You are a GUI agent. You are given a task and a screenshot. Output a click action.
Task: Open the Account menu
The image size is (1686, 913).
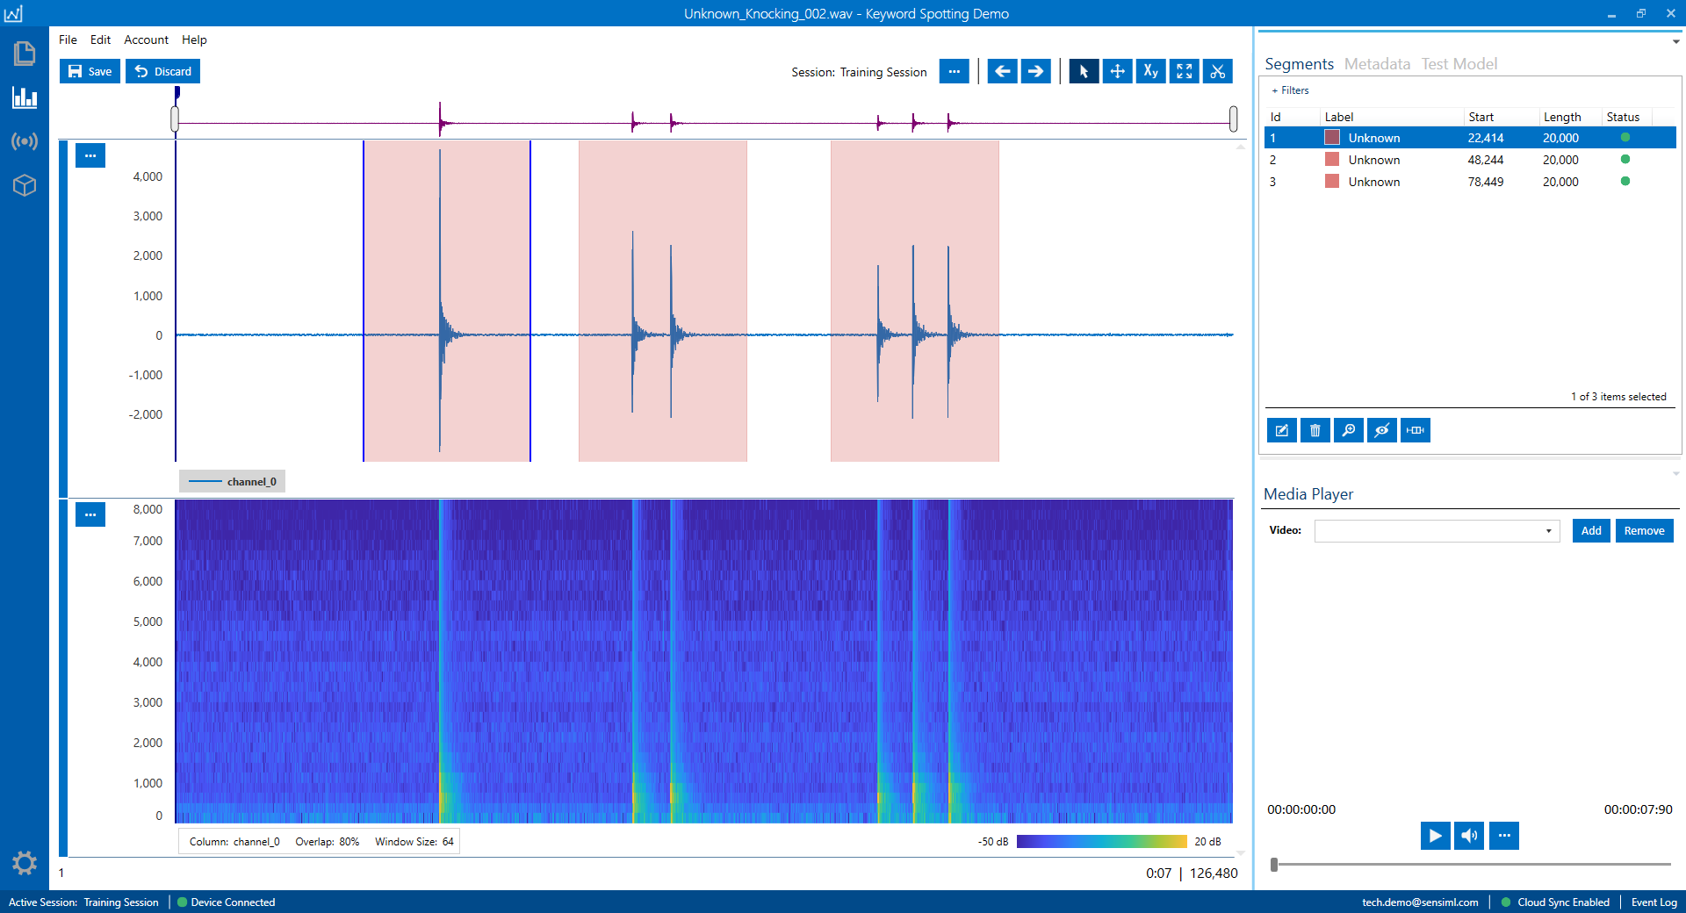click(146, 40)
